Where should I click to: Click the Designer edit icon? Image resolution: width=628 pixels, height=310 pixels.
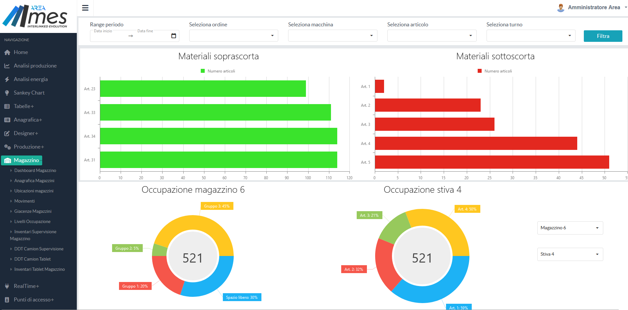click(x=7, y=133)
